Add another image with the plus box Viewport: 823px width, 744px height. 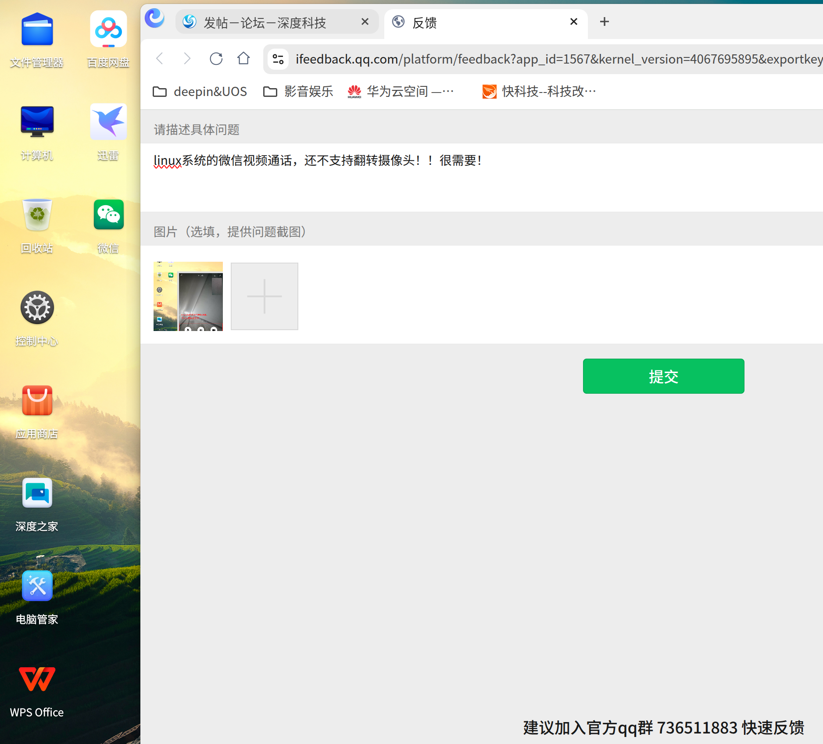pyautogui.click(x=265, y=296)
